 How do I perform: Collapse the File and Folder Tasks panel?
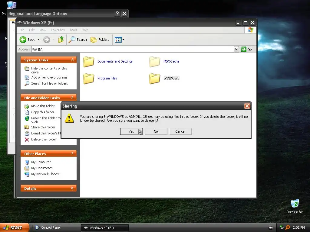72,98
